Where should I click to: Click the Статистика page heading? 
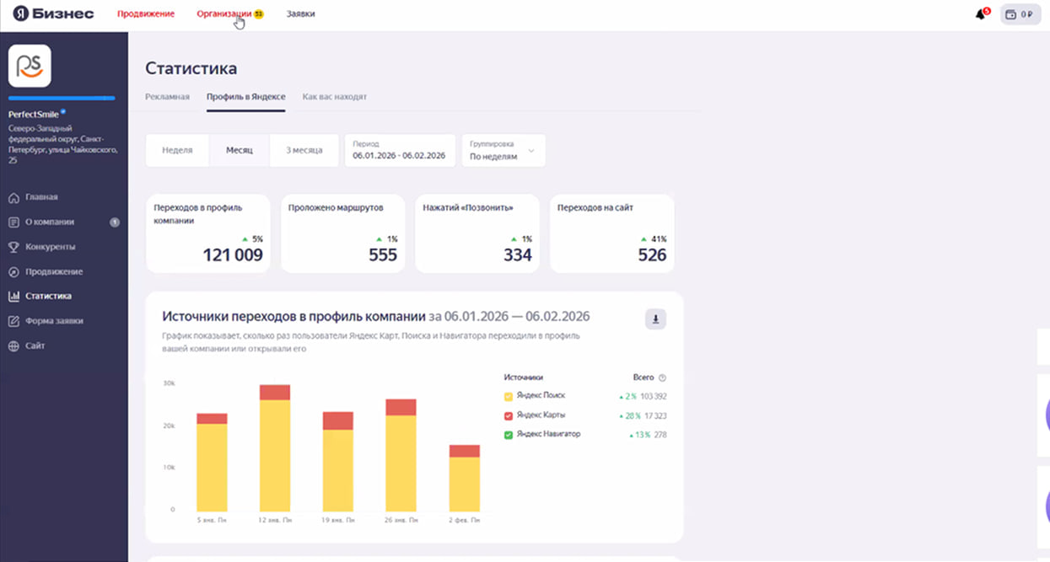pyautogui.click(x=191, y=68)
